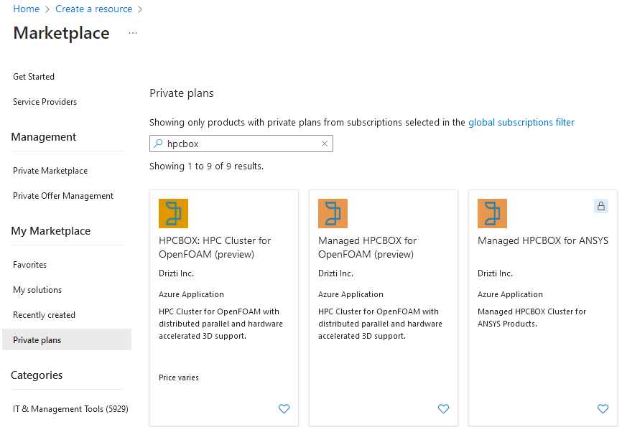This screenshot has width=622, height=427.
Task: Click Managed HPCBOX for ANSYS logo
Action: [x=492, y=213]
